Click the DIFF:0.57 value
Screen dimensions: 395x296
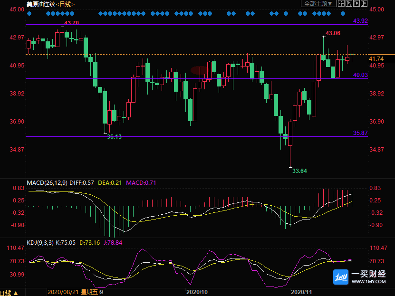point(82,183)
